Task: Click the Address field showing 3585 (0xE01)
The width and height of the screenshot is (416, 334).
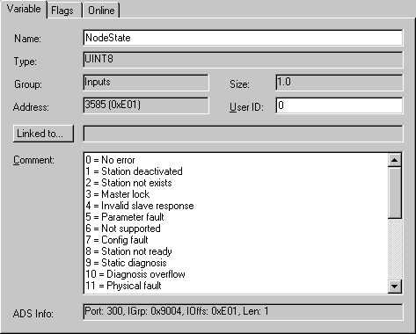Action: [x=146, y=105]
